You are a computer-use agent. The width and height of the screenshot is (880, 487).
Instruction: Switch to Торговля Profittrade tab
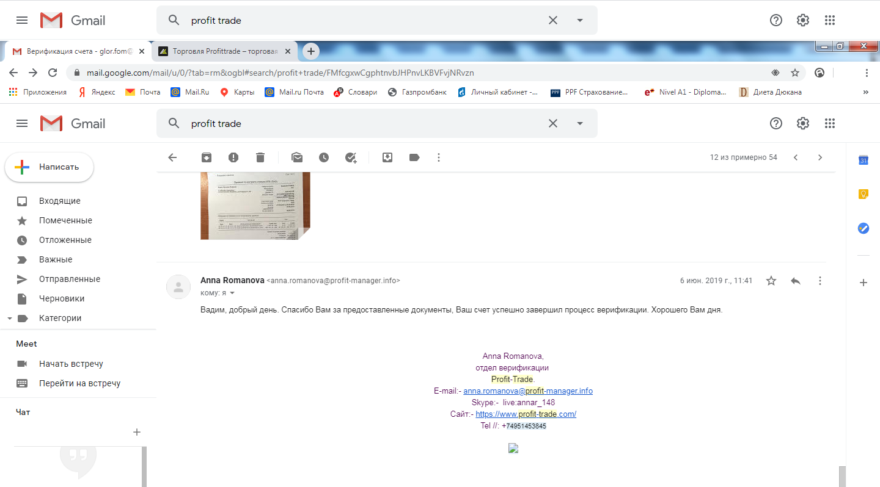(224, 52)
